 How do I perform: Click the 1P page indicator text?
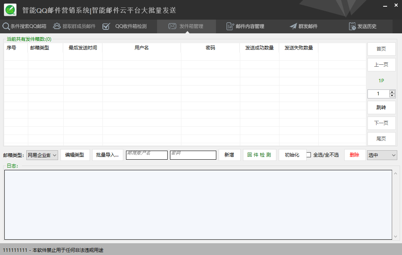[381, 81]
